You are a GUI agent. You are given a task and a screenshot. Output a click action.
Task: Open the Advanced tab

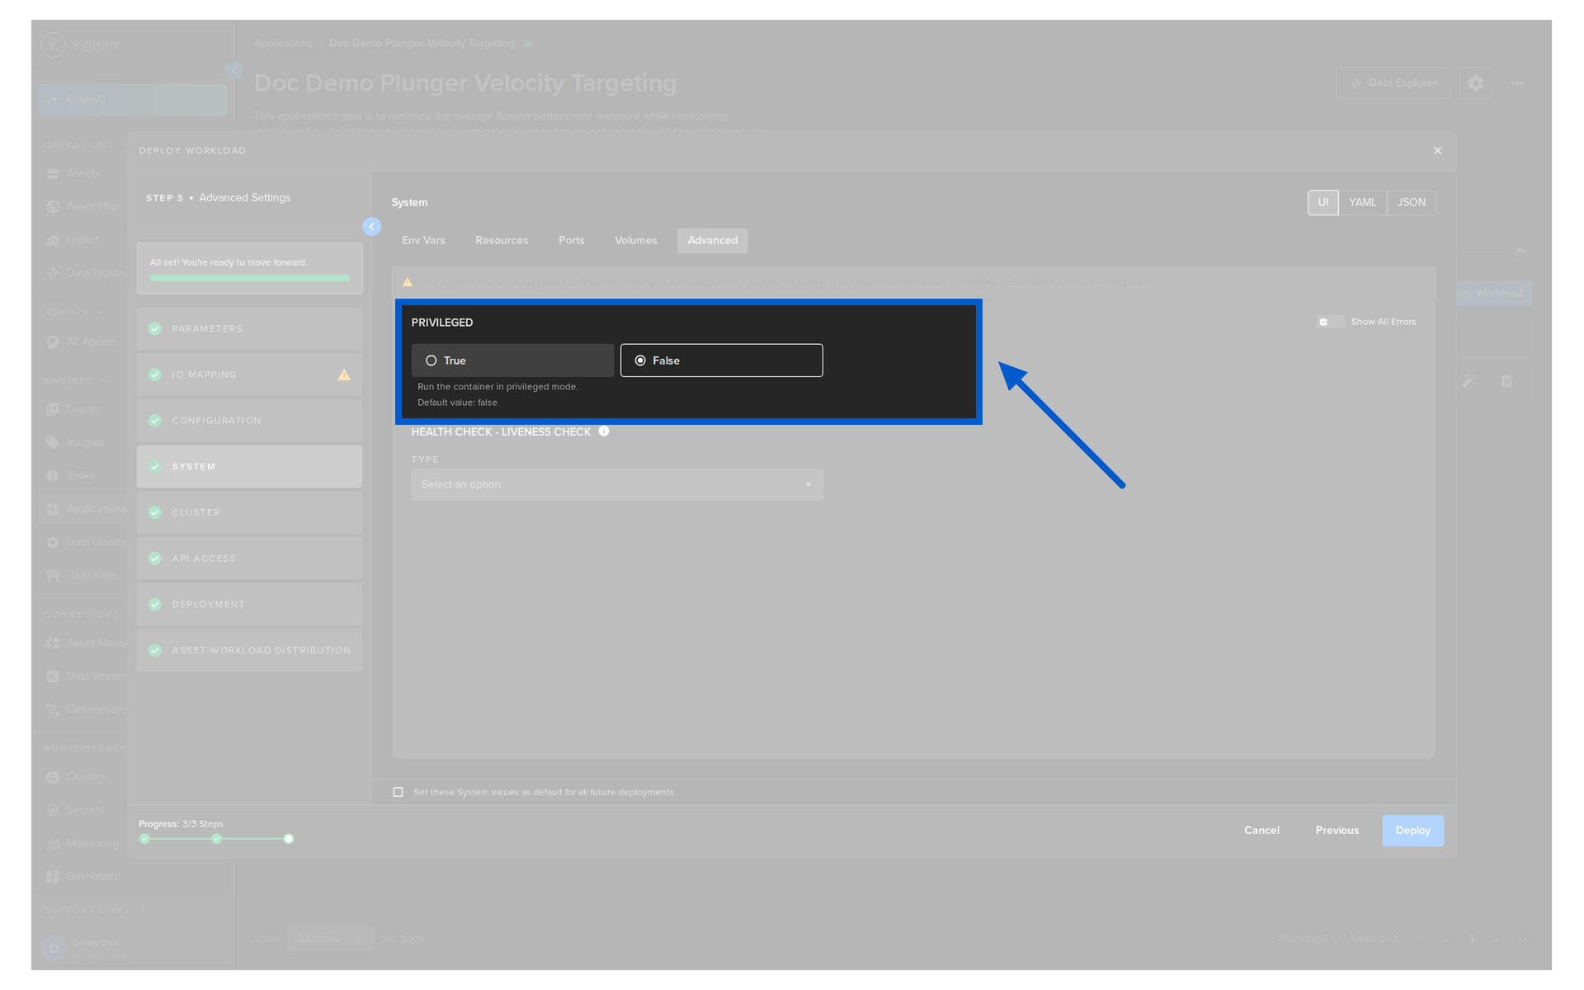point(713,241)
